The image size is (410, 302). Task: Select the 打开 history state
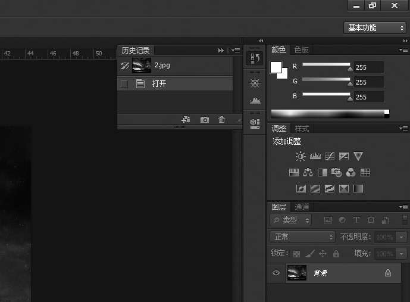tap(179, 84)
